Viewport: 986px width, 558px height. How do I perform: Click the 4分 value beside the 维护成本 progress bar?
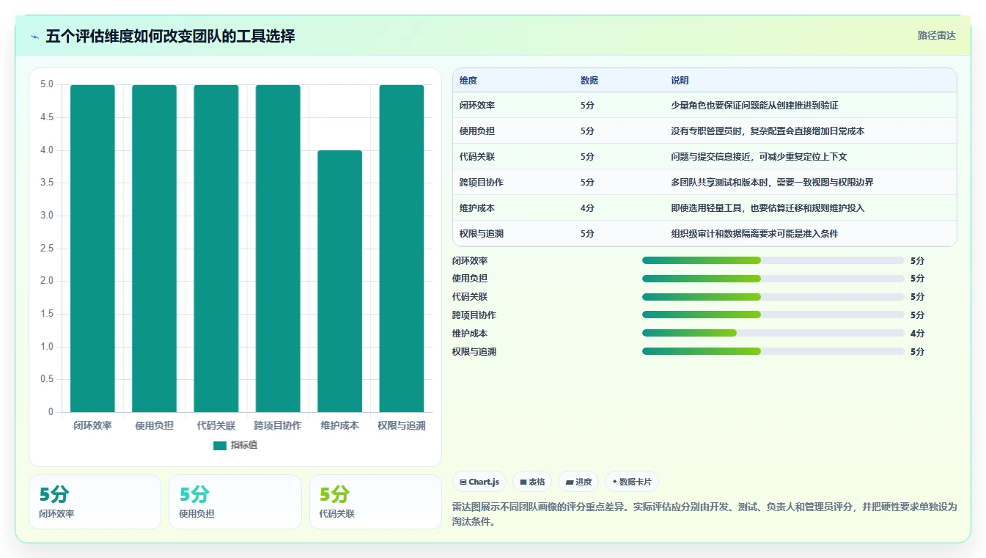(x=917, y=333)
